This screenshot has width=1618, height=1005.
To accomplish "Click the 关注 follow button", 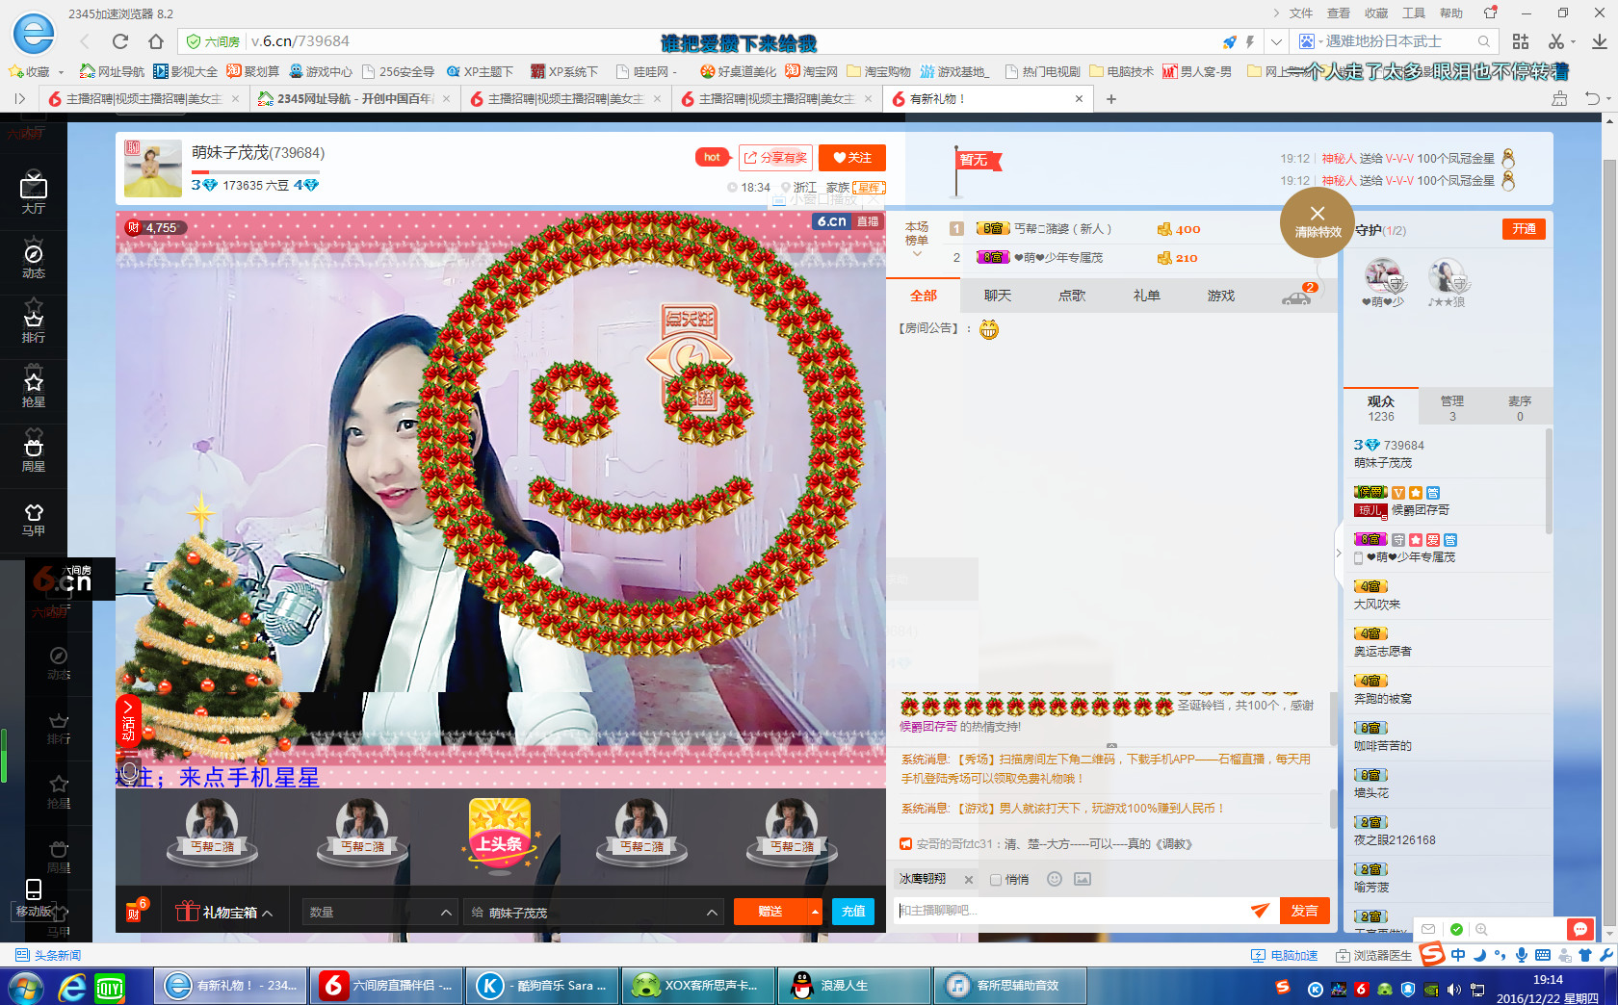I will click(x=852, y=158).
